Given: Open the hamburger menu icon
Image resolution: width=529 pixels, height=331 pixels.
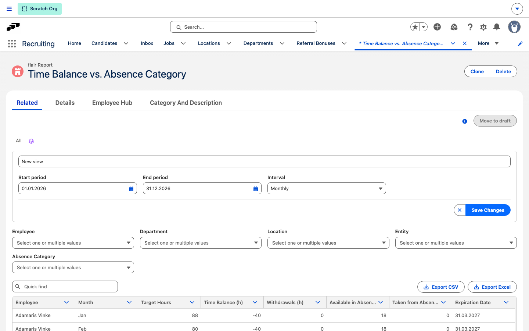Looking at the screenshot, I should (9, 9).
